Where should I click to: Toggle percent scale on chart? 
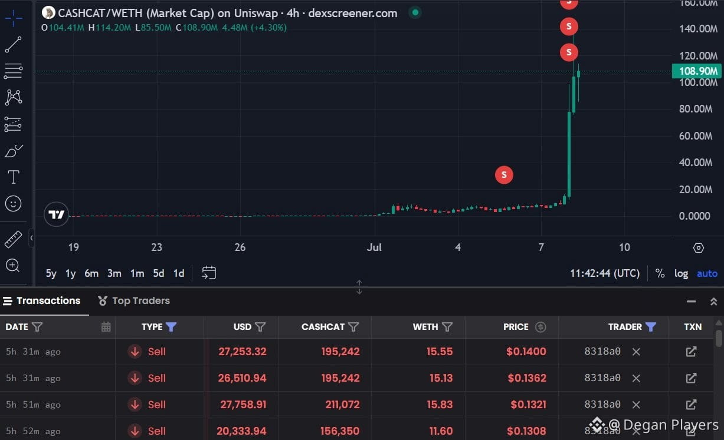tap(660, 273)
